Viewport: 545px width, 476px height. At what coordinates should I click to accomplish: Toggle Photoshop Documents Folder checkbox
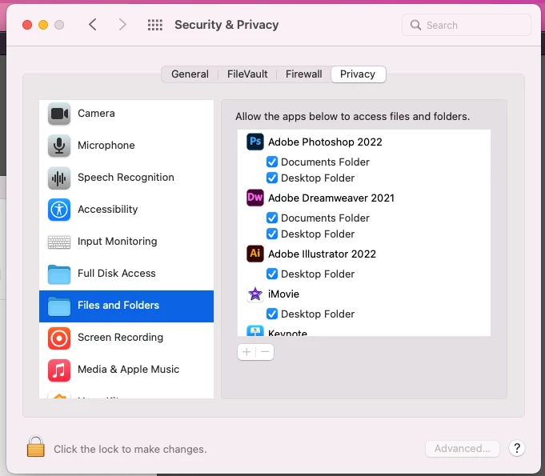(x=272, y=162)
